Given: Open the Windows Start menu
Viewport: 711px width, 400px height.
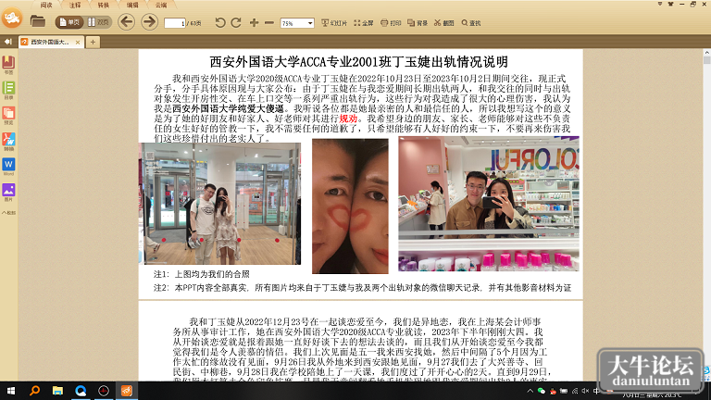Looking at the screenshot, I should 11,391.
